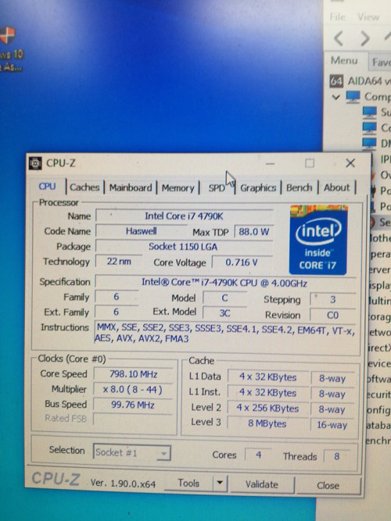Screen dimensions: 391x521
Task: Click the Package value Socket 1150 LGA
Action: [183, 247]
